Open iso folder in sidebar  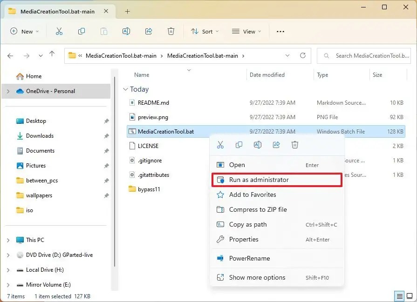point(29,210)
